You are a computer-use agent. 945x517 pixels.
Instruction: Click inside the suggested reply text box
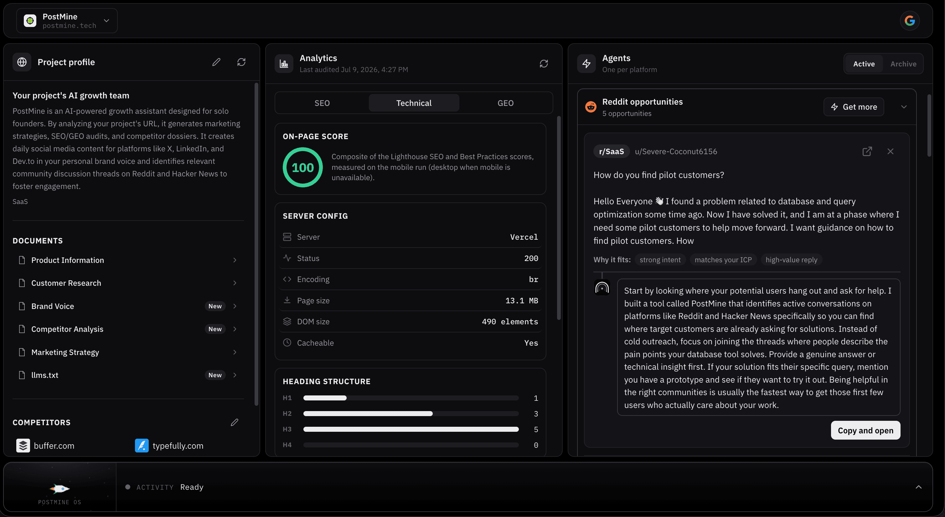tap(759, 347)
